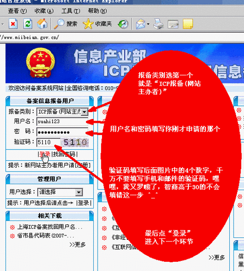
Task: Open the Favorites (收藏夹) star
Action: 97,24
